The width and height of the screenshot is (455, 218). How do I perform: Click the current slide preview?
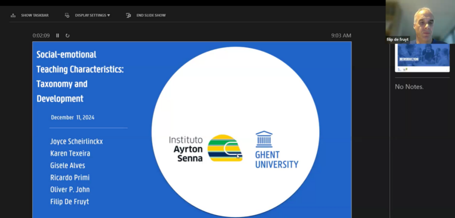192,129
